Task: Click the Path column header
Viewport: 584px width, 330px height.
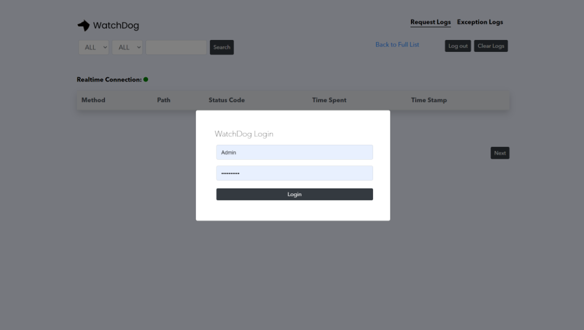Action: (x=163, y=100)
